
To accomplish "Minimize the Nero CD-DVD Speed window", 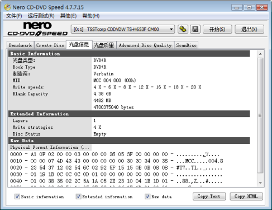I will coord(237,7).
